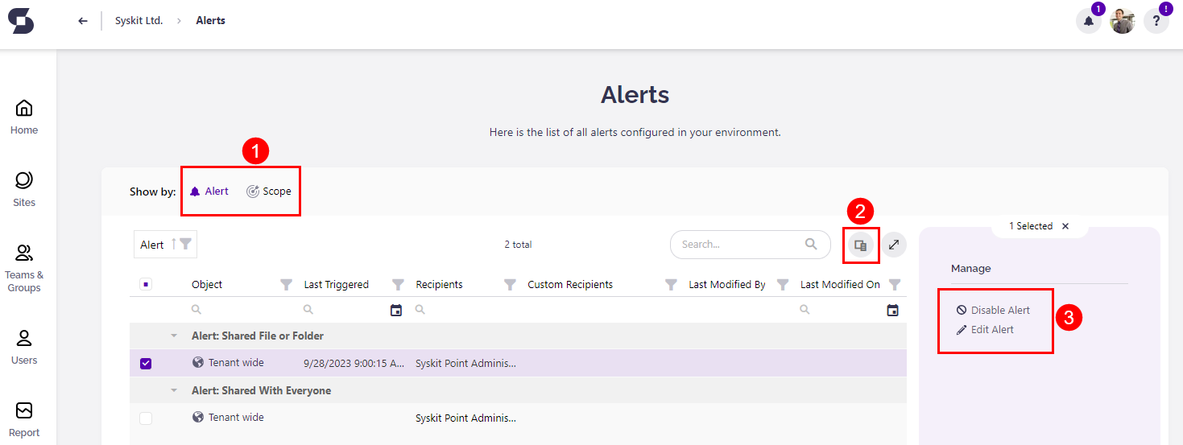Open filter for Last Modified By column
Screen dimensions: 1183x445
click(783, 284)
